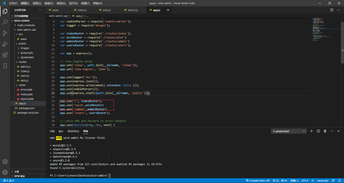Switch to the index.js editor tab
The width and height of the screenshot is (344, 183).
pos(84,10)
